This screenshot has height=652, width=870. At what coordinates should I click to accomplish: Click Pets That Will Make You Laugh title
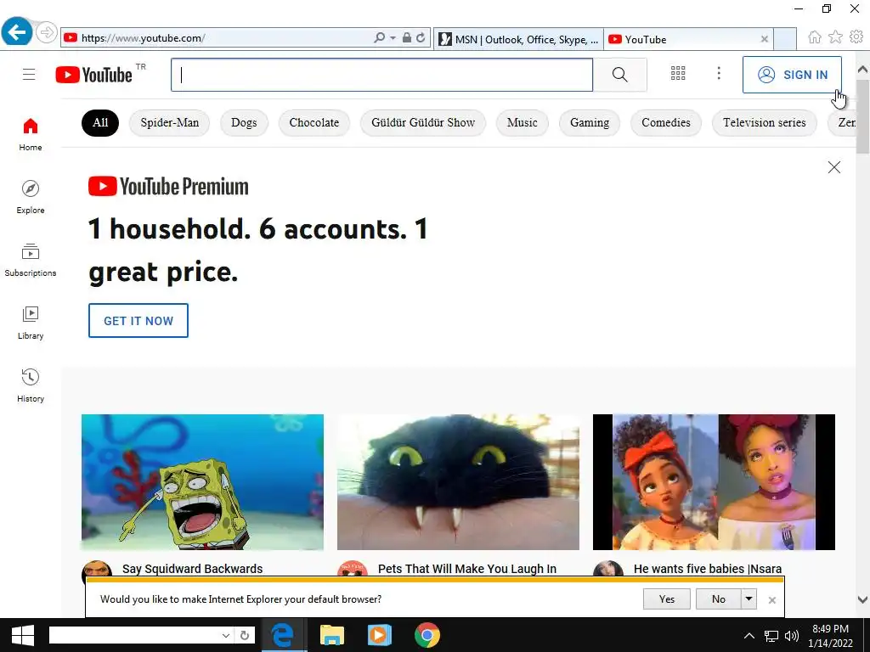(467, 569)
